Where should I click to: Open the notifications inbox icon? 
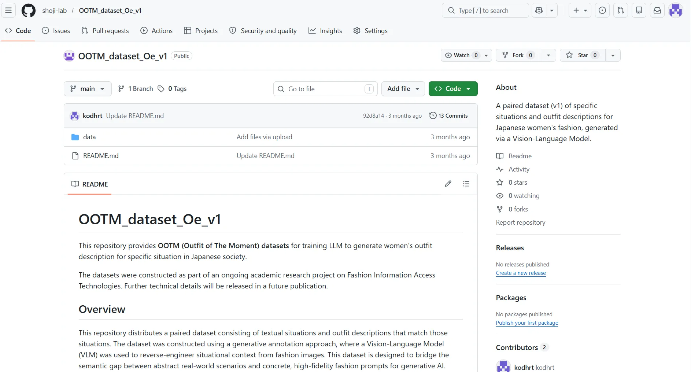pos(657,10)
